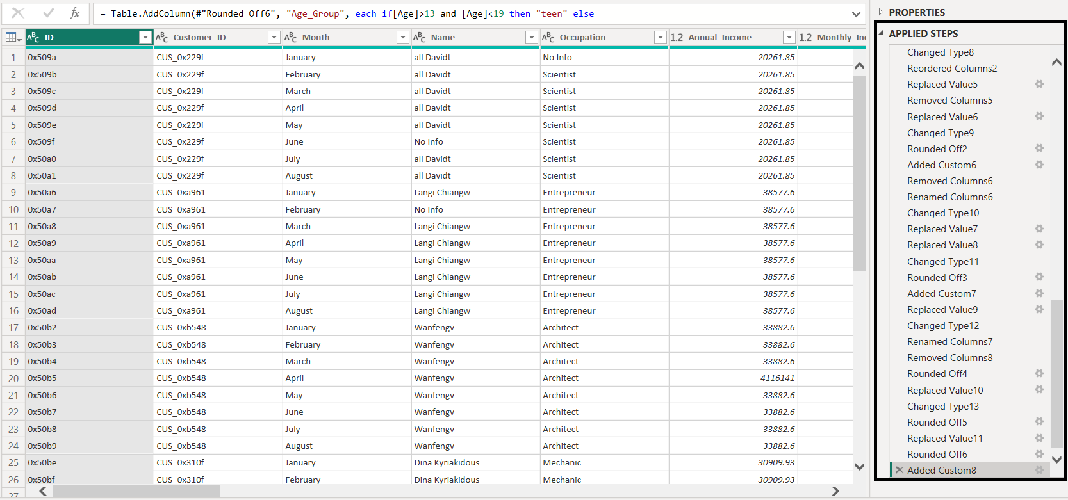Viewport: 1068px width, 500px height.
Task: Select the Changed Type13 step
Action: point(943,407)
